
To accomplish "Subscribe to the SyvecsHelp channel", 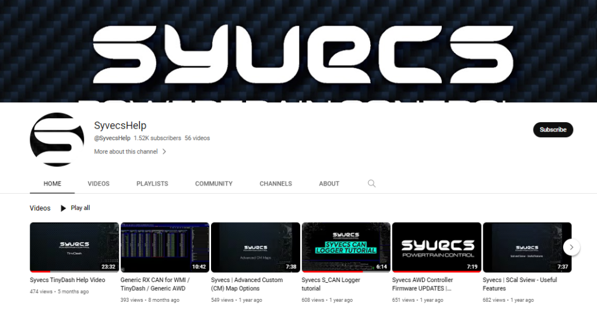I will pyautogui.click(x=553, y=130).
